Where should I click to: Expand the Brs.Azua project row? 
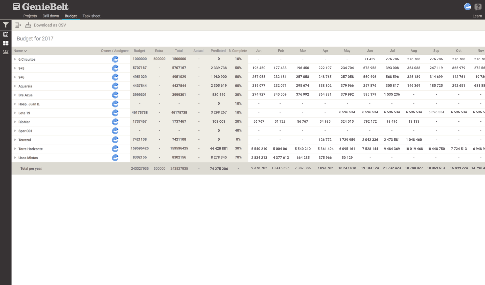tap(15, 95)
